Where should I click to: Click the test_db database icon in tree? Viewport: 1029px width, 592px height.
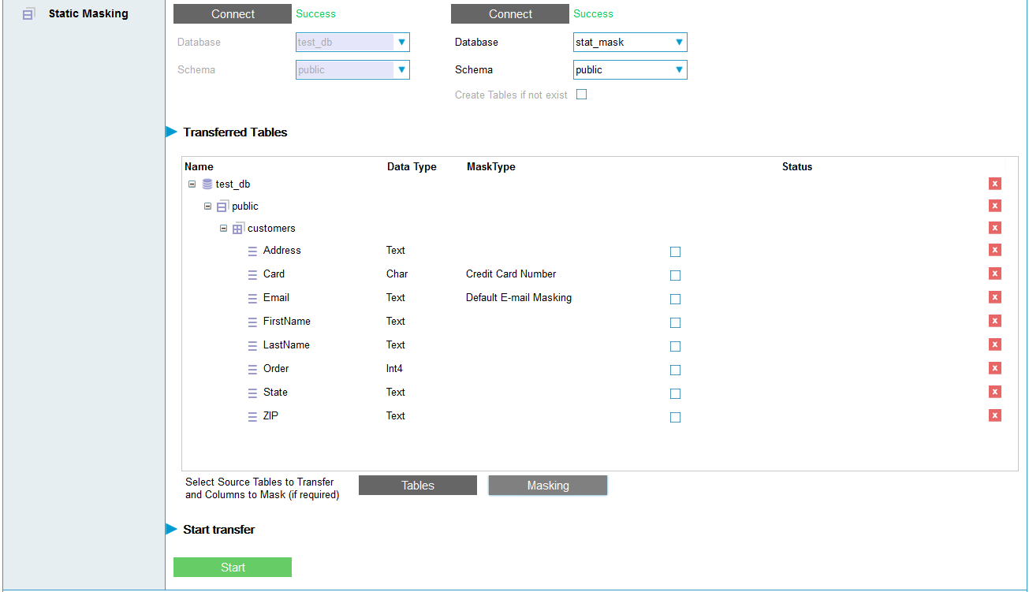(207, 184)
